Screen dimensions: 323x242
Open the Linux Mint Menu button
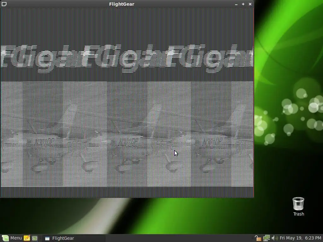click(12, 238)
